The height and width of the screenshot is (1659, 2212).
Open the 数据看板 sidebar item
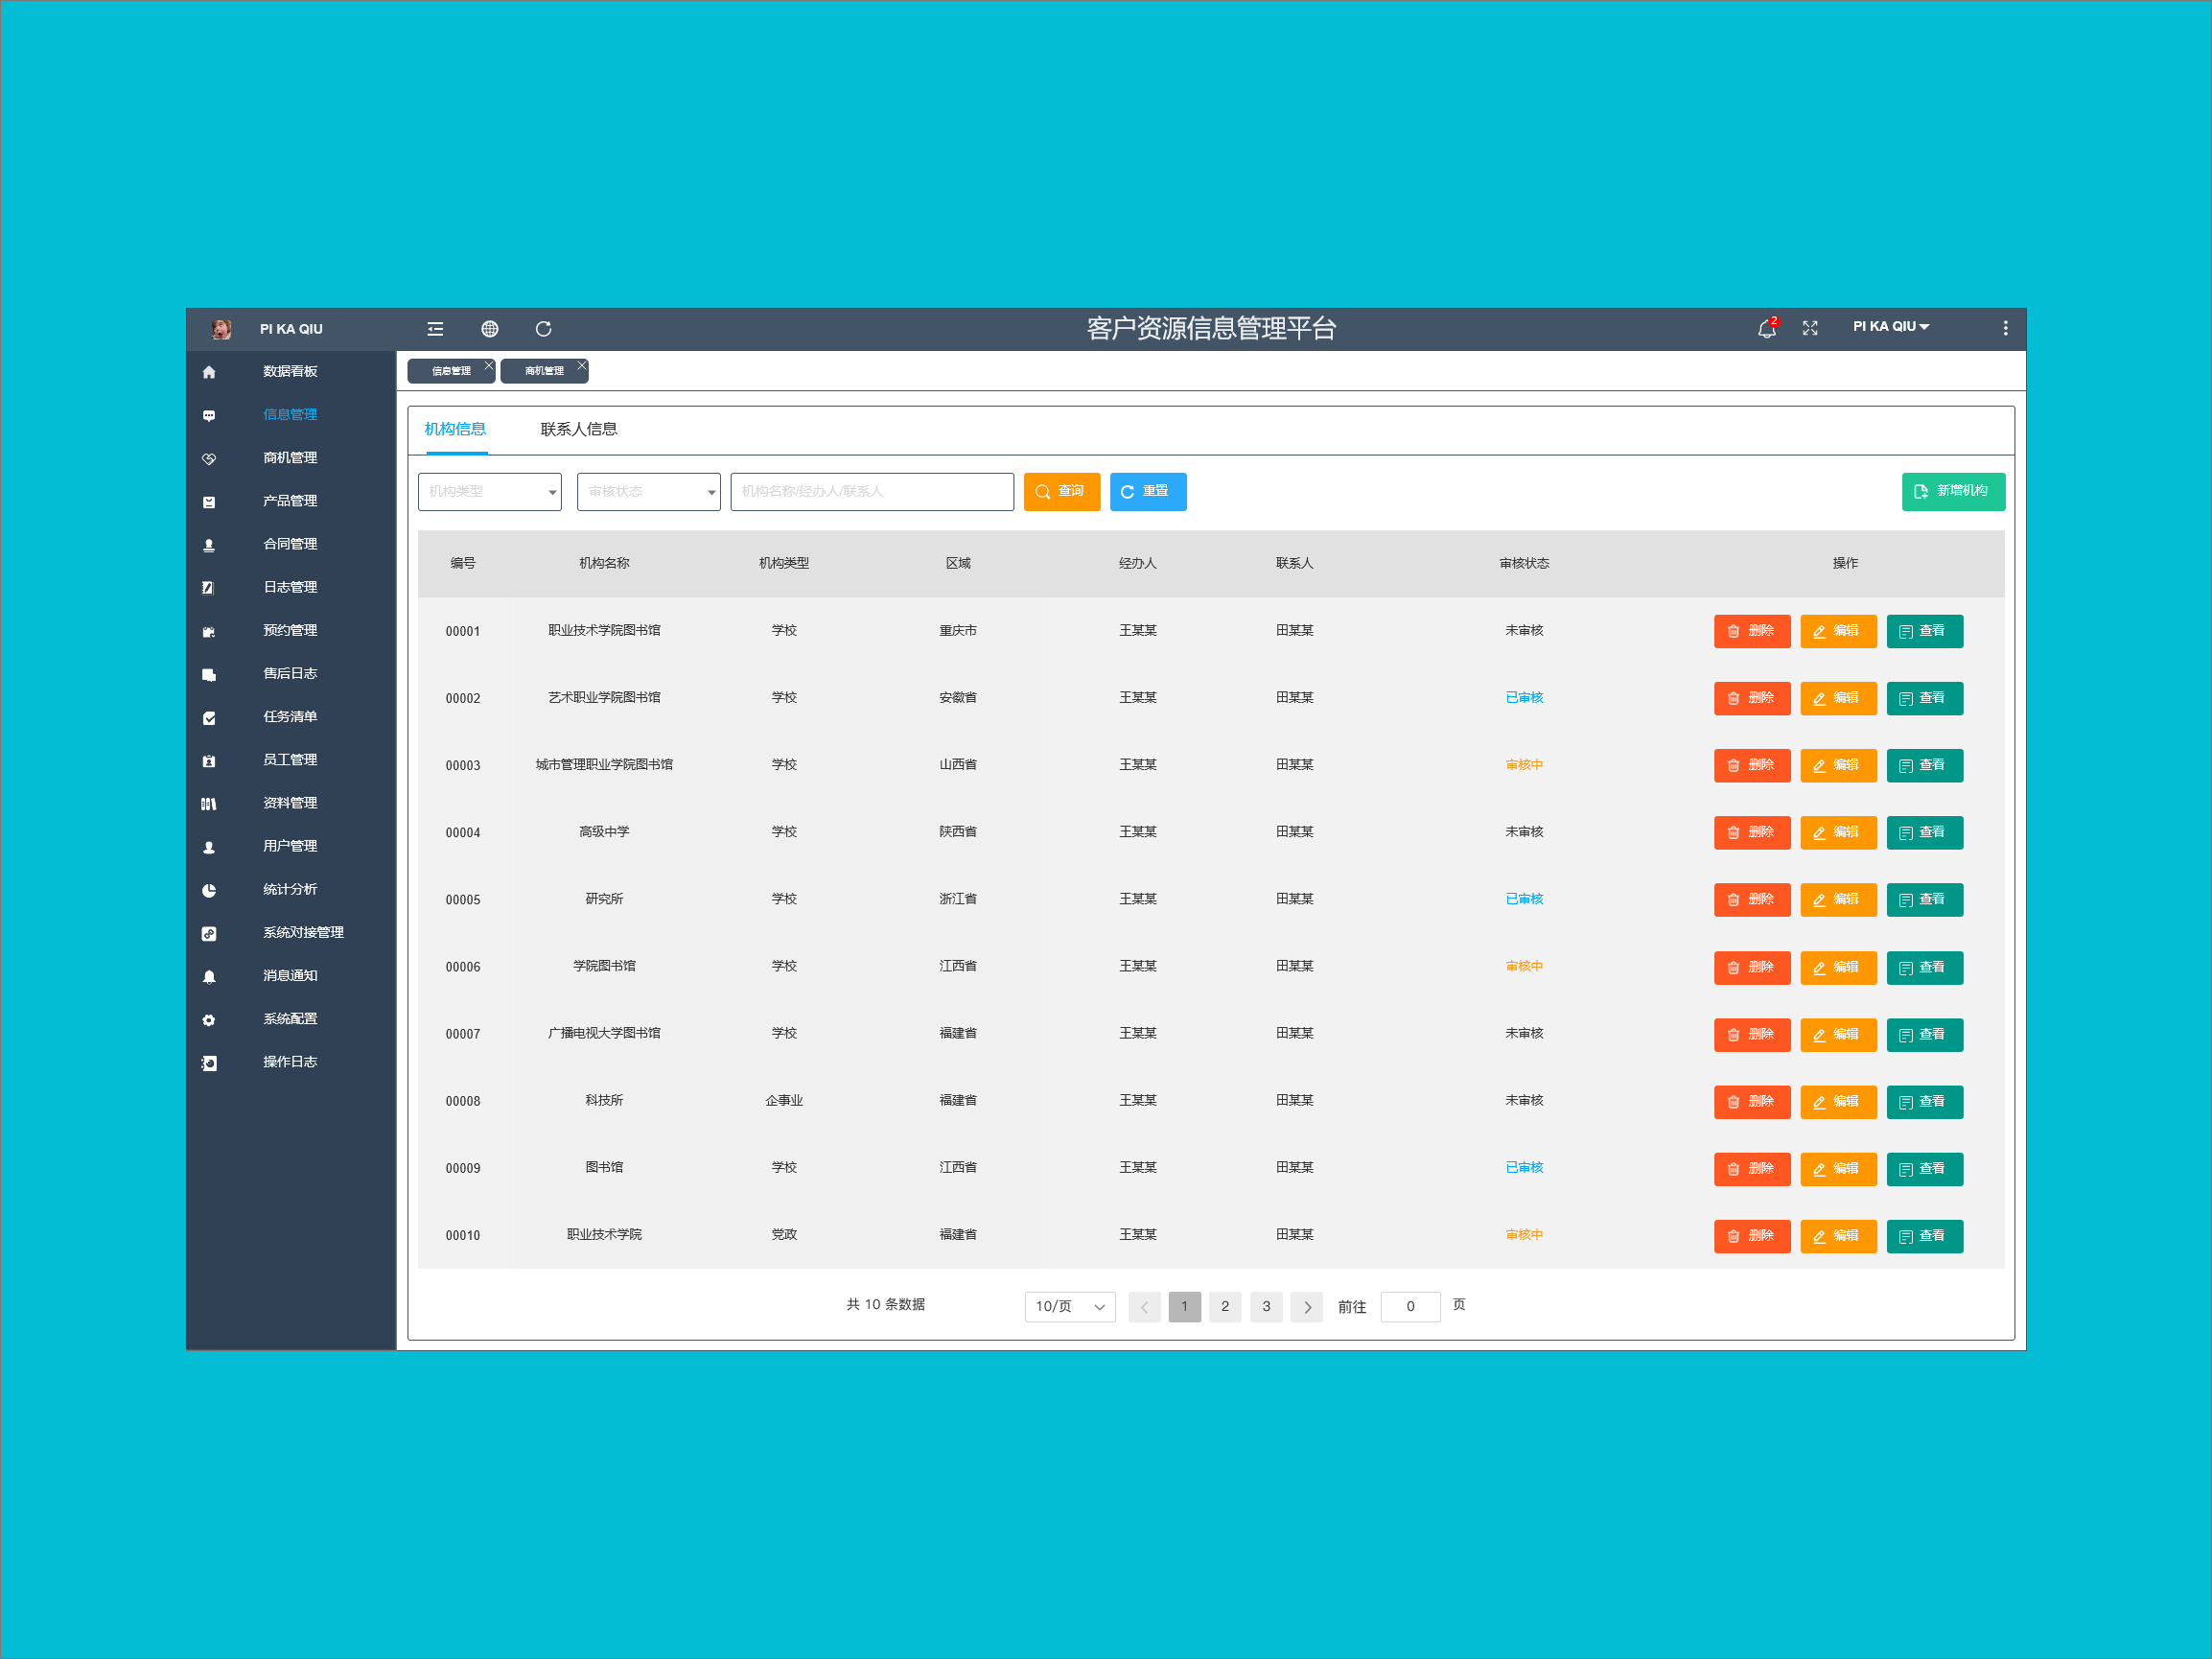click(x=290, y=372)
